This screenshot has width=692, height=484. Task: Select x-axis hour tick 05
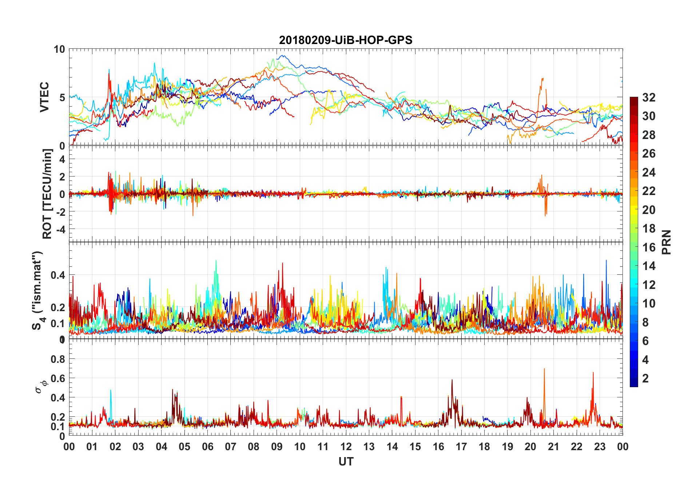point(184,447)
